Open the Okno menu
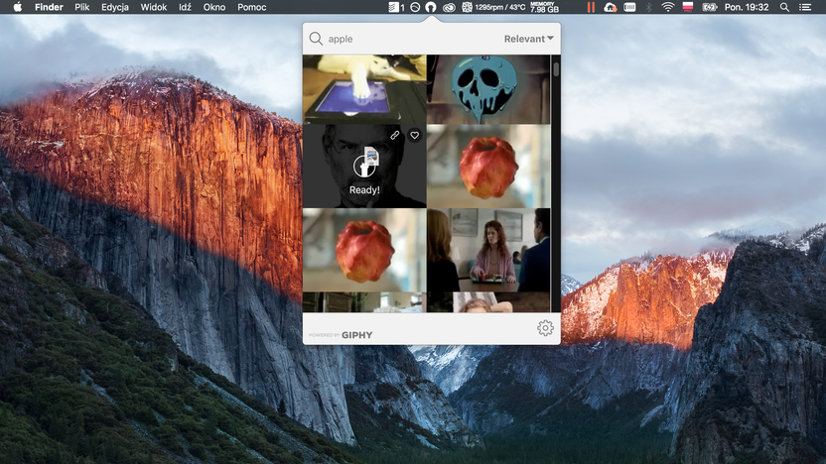Viewport: 826px width, 464px height. point(213,7)
